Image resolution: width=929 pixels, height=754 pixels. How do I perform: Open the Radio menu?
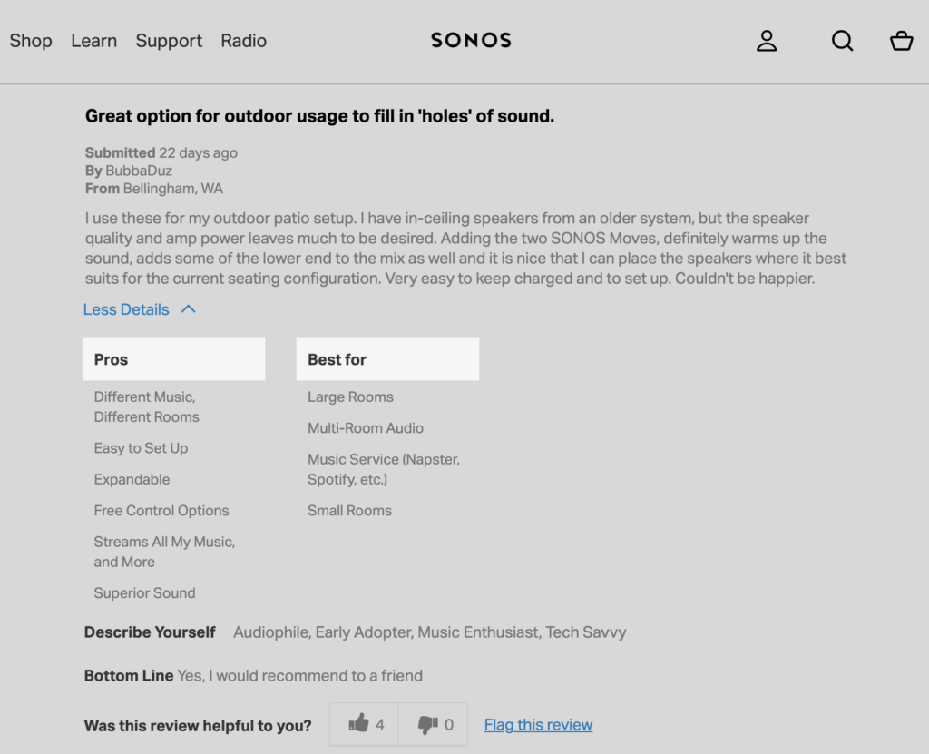click(x=244, y=41)
